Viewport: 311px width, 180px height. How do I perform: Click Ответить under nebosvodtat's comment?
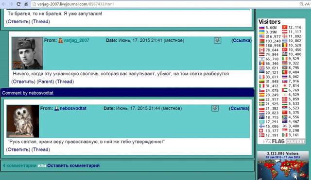(x=18, y=149)
